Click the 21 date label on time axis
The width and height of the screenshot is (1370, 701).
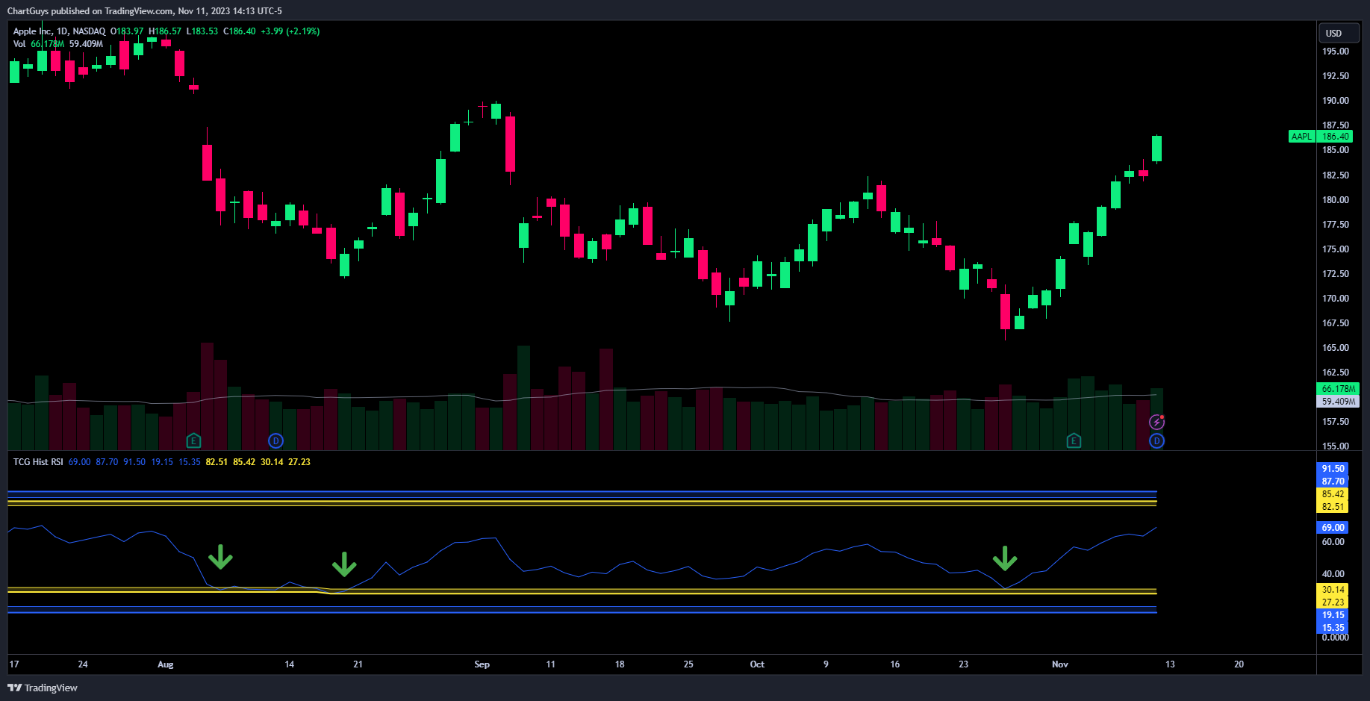[x=358, y=664]
